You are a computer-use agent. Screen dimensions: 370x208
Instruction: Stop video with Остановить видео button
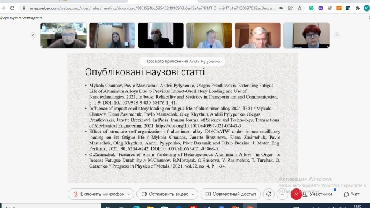point(165,194)
